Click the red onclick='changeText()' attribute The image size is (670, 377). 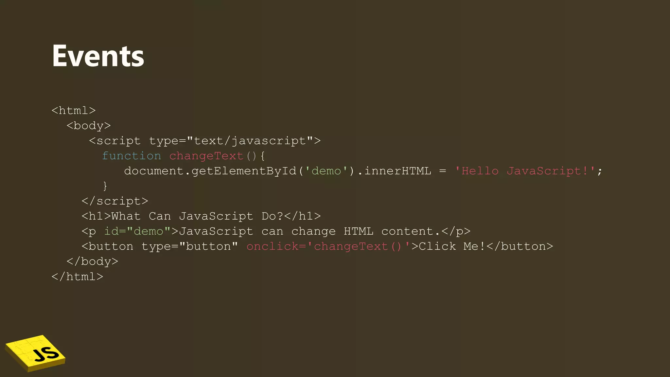328,246
